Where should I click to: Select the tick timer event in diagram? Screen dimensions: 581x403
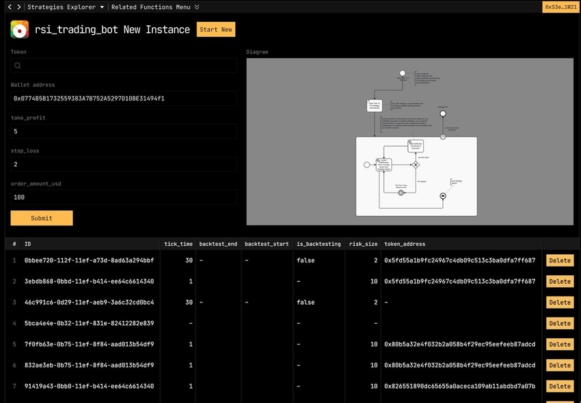(401, 193)
